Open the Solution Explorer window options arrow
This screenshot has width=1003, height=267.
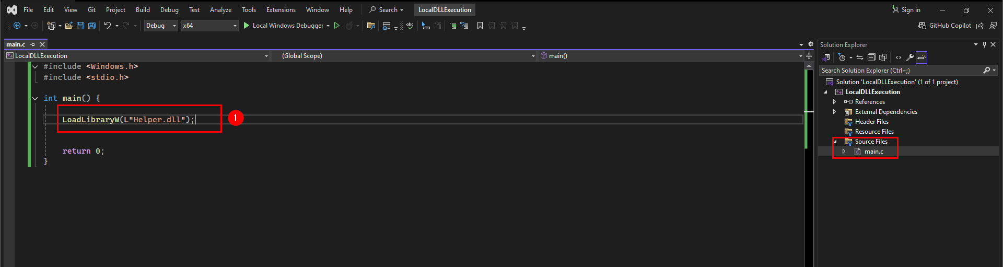976,44
